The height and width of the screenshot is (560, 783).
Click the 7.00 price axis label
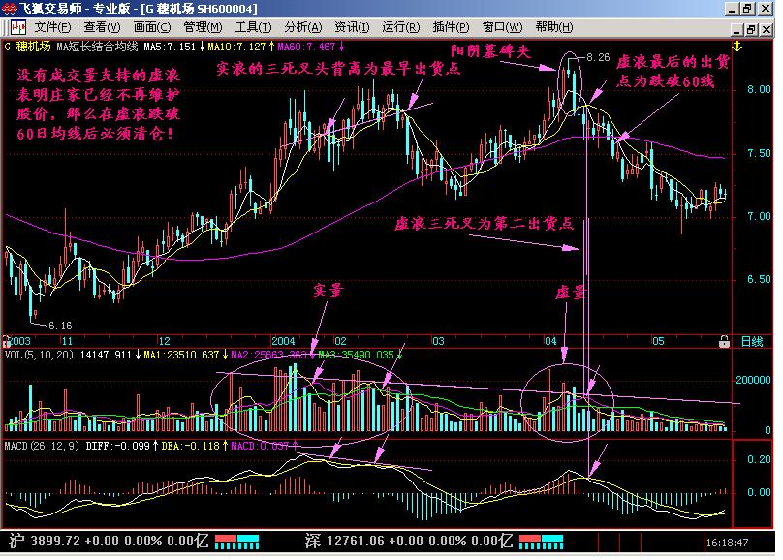click(759, 216)
